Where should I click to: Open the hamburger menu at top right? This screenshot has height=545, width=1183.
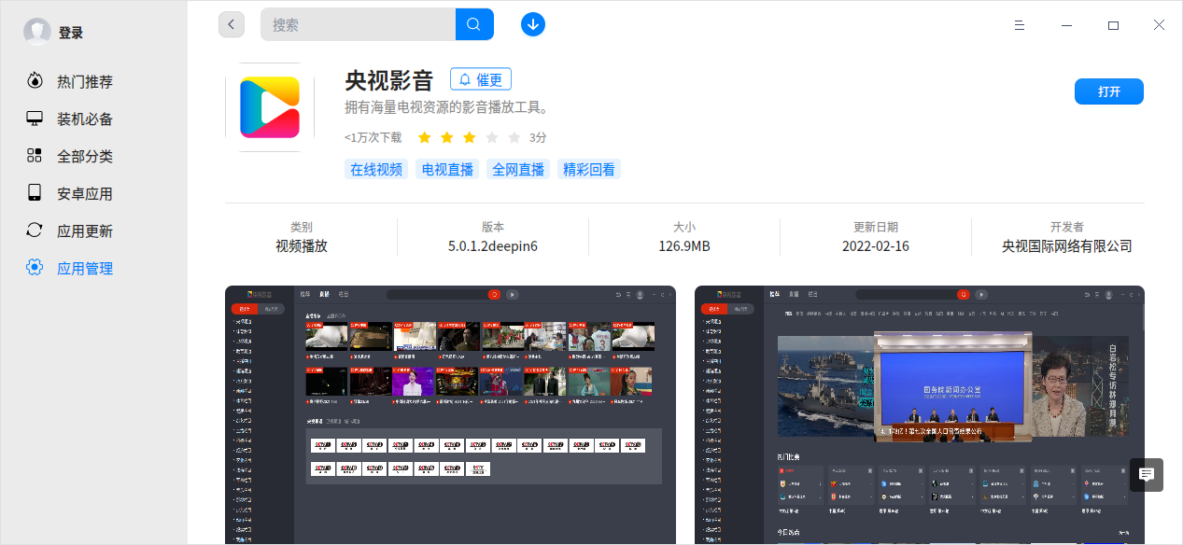point(1020,25)
